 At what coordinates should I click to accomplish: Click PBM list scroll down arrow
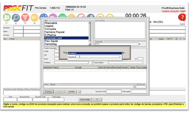90,44
